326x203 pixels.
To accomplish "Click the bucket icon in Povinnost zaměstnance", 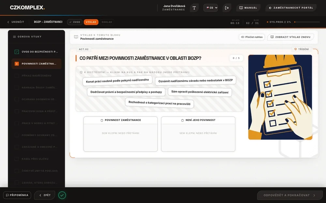I will pos(102,120).
